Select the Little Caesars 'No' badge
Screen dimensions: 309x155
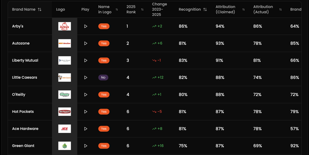pyautogui.click(x=103, y=77)
